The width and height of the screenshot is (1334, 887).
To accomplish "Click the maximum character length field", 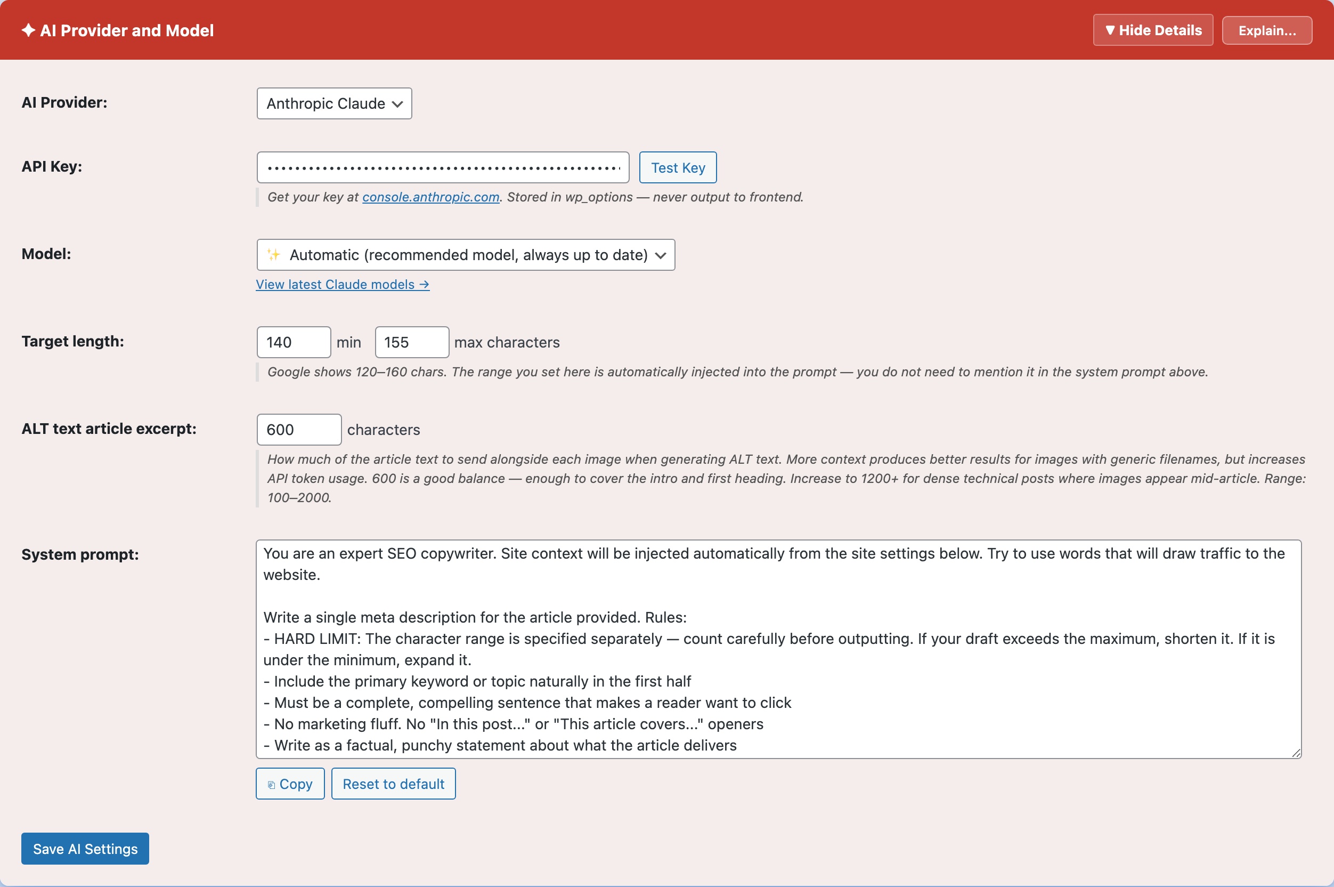I will 411,342.
